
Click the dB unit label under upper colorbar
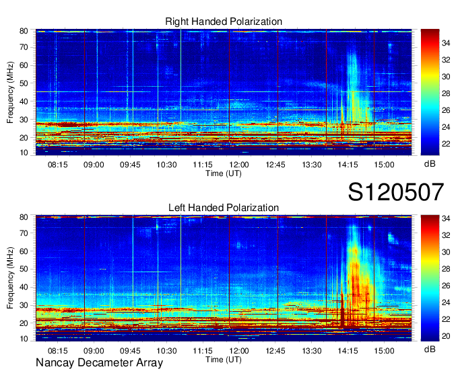pos(430,164)
